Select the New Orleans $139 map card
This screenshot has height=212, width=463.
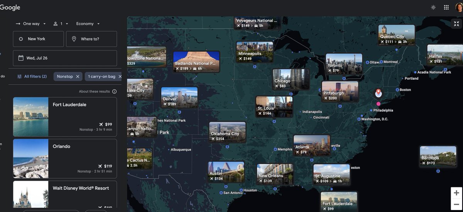coord(275,174)
